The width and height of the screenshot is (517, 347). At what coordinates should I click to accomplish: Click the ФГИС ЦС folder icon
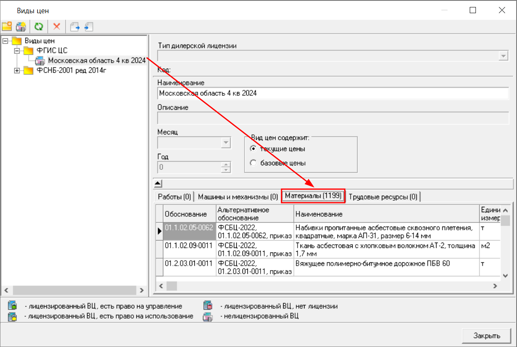[28, 51]
